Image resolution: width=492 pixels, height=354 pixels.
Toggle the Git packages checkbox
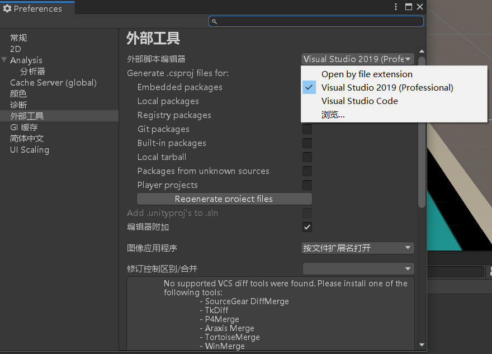307,129
